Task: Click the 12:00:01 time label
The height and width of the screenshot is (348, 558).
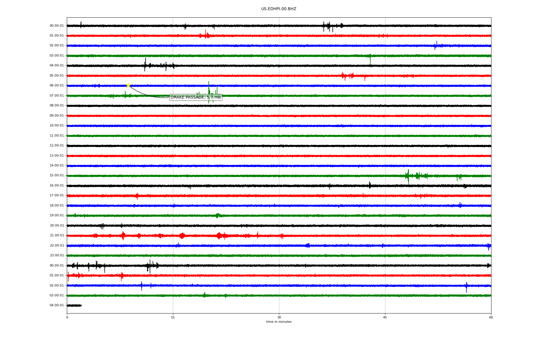Action: click(57, 146)
